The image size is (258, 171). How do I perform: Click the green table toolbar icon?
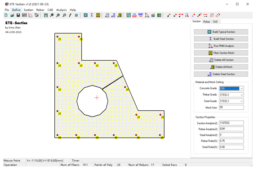point(159,15)
